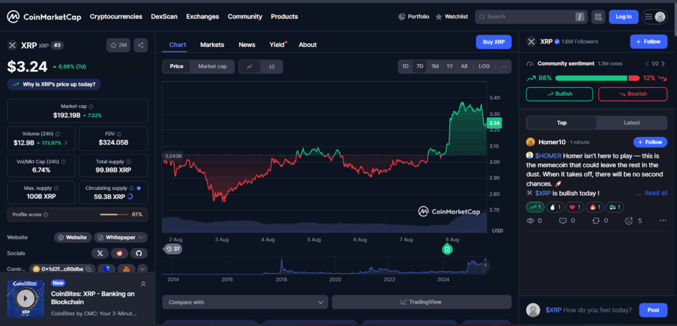
Task: Click the info icon next to Profile score
Action: [x=46, y=215]
